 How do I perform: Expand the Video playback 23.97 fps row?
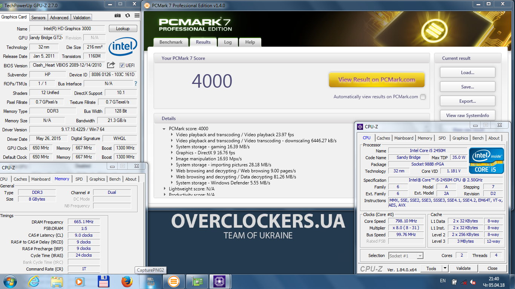coord(172,135)
